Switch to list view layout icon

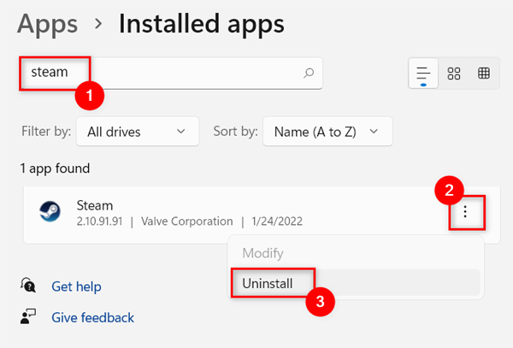[x=423, y=74]
